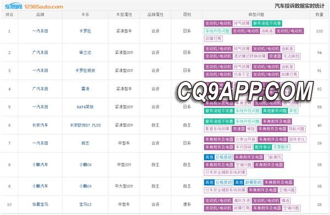330x215 pixels.
Task: Click complaint count 94
Action: point(320,52)
